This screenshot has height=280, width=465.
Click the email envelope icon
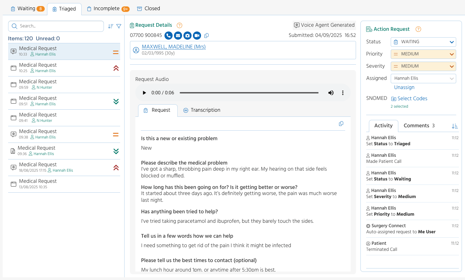(x=178, y=36)
